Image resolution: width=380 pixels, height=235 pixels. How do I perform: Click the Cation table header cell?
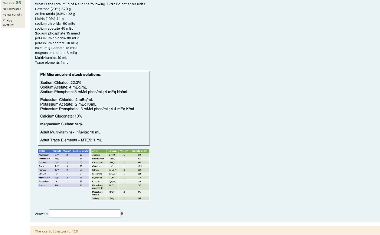[x=45, y=151]
